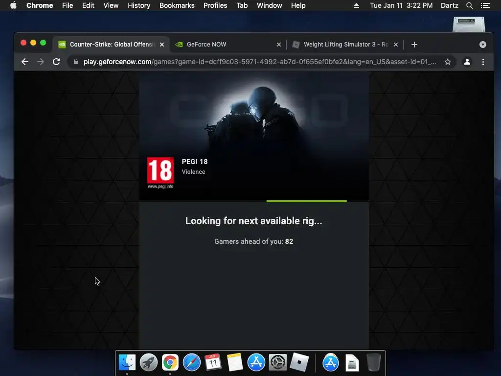Click the Dartz user name in menu bar
The height and width of the screenshot is (376, 501).
(450, 5)
